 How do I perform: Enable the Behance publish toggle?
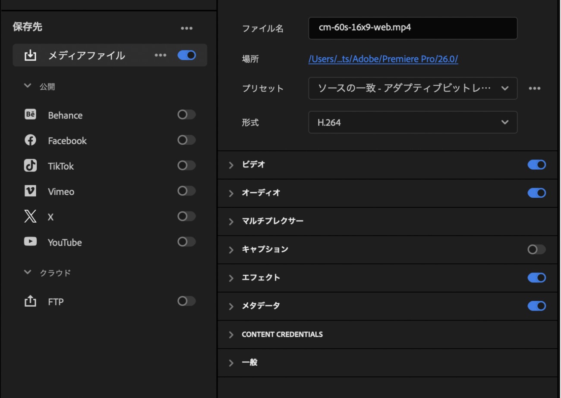(187, 115)
